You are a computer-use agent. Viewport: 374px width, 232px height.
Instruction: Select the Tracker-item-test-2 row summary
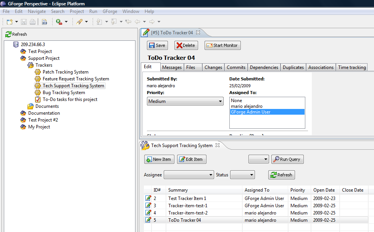(188, 213)
